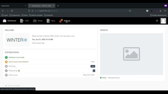Click the Software is up to date text
The image size is (168, 94).
pos(16,57)
